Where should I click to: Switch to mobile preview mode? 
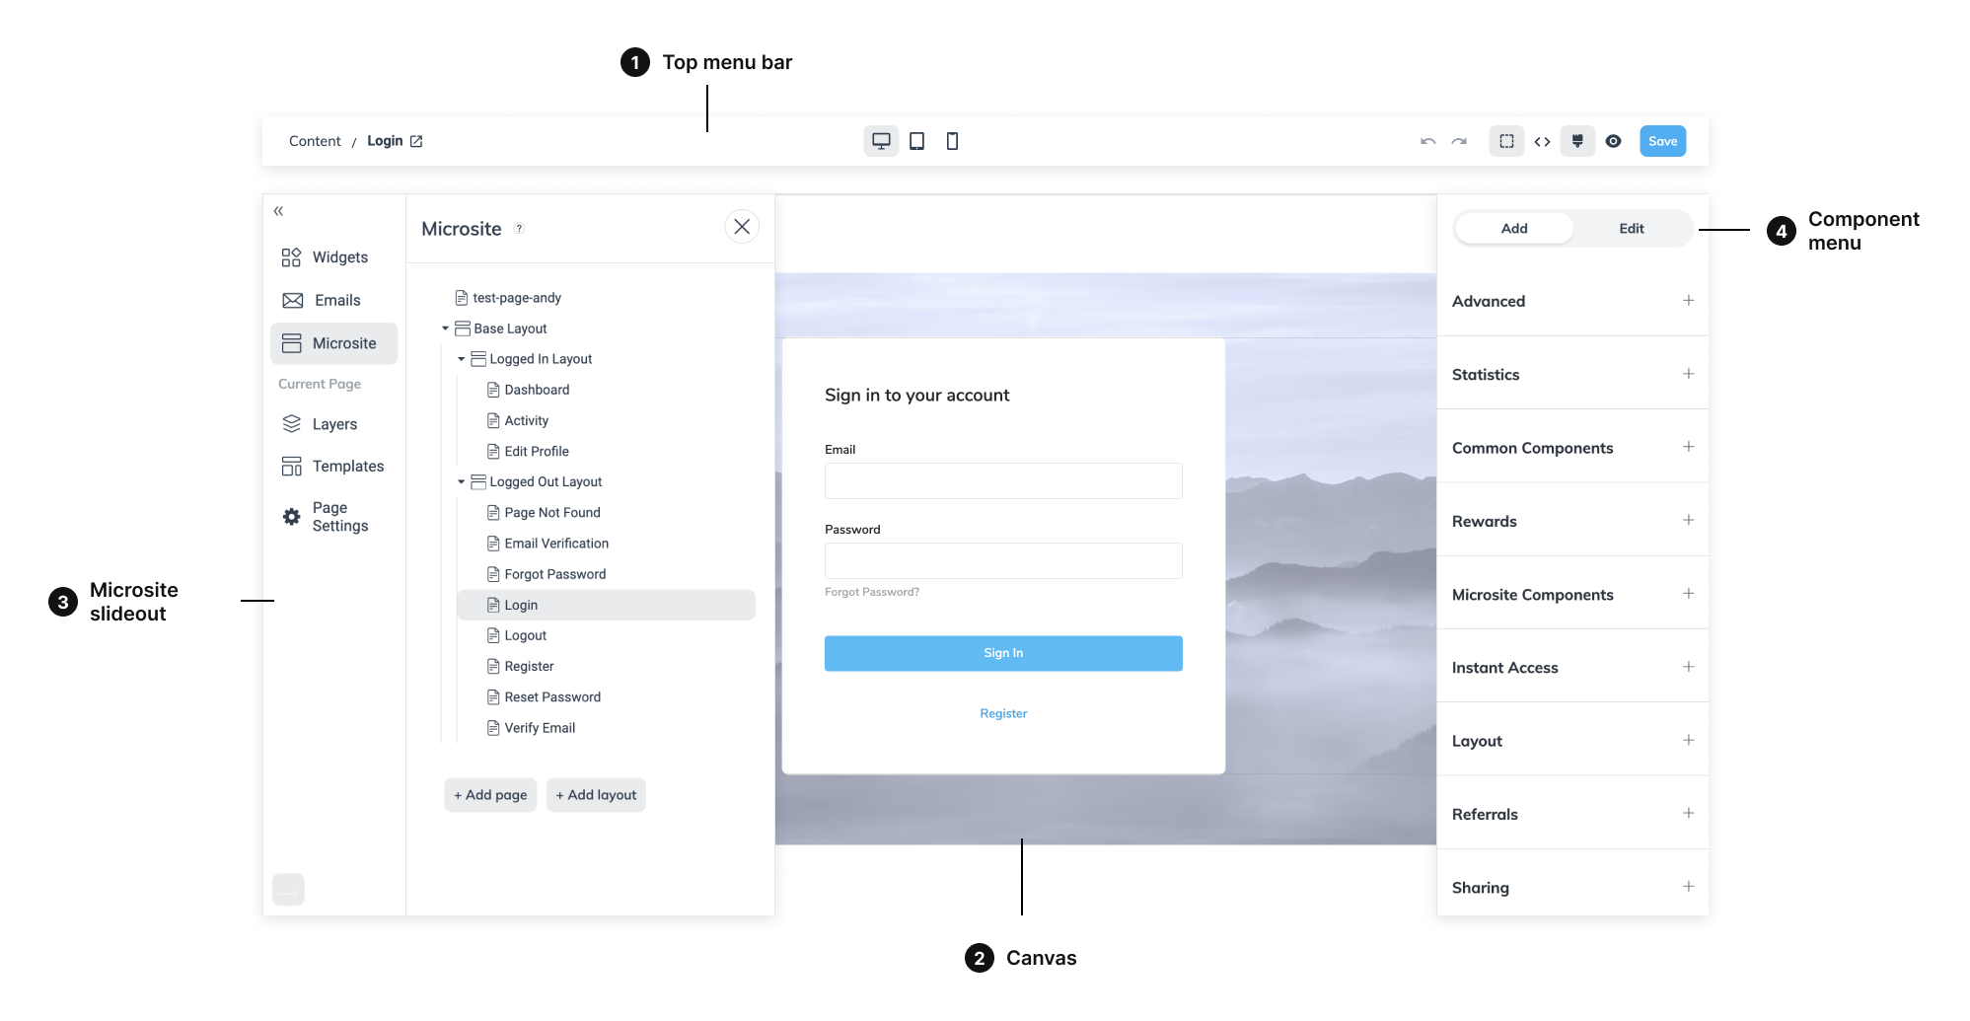pos(952,141)
